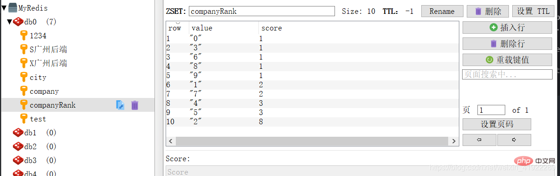Go to previous page with left arrow

(479, 140)
